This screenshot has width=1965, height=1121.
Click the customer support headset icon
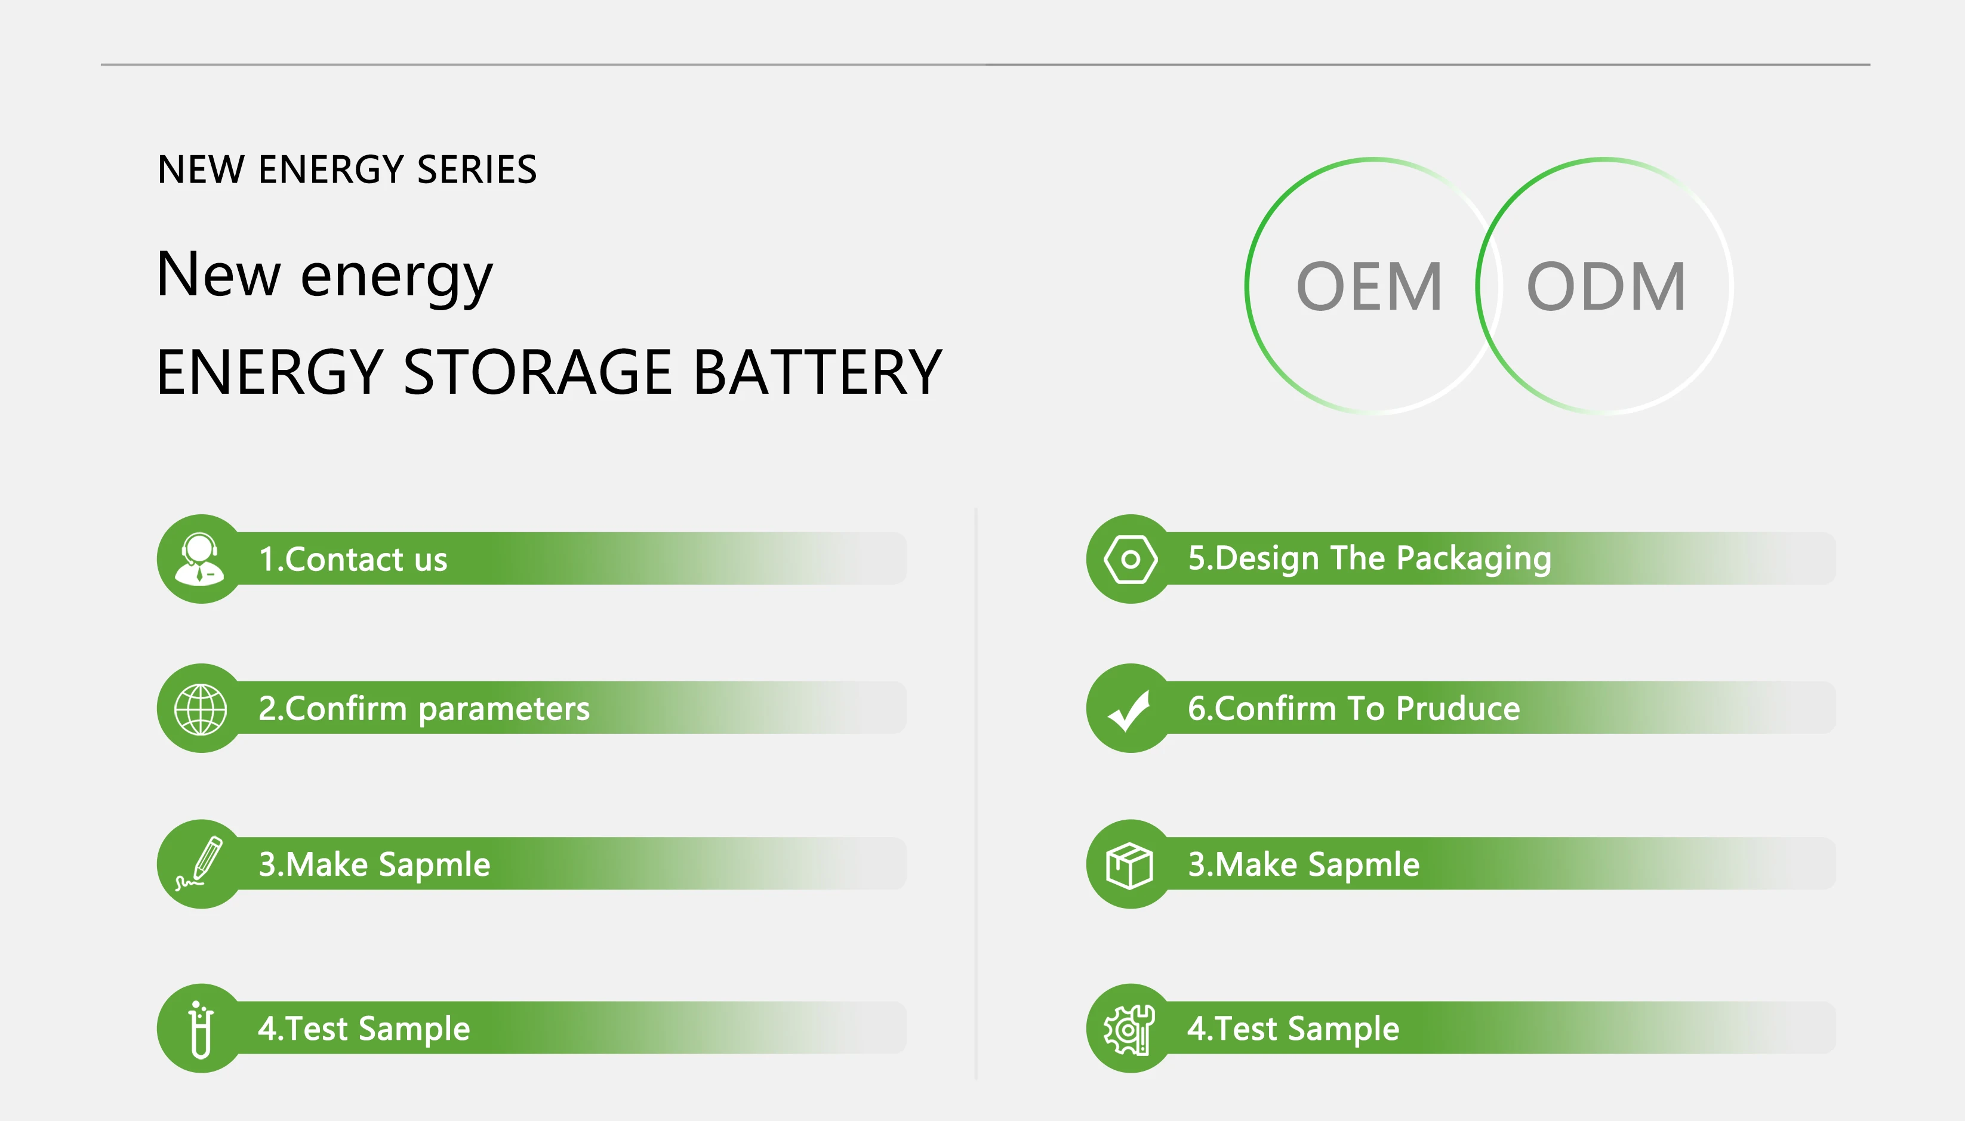(199, 559)
